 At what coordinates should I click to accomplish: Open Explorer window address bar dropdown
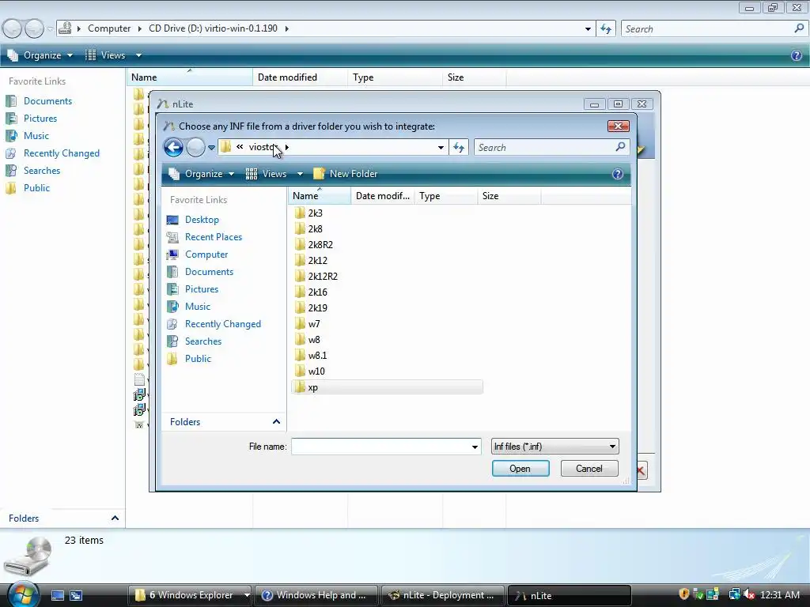tap(588, 29)
